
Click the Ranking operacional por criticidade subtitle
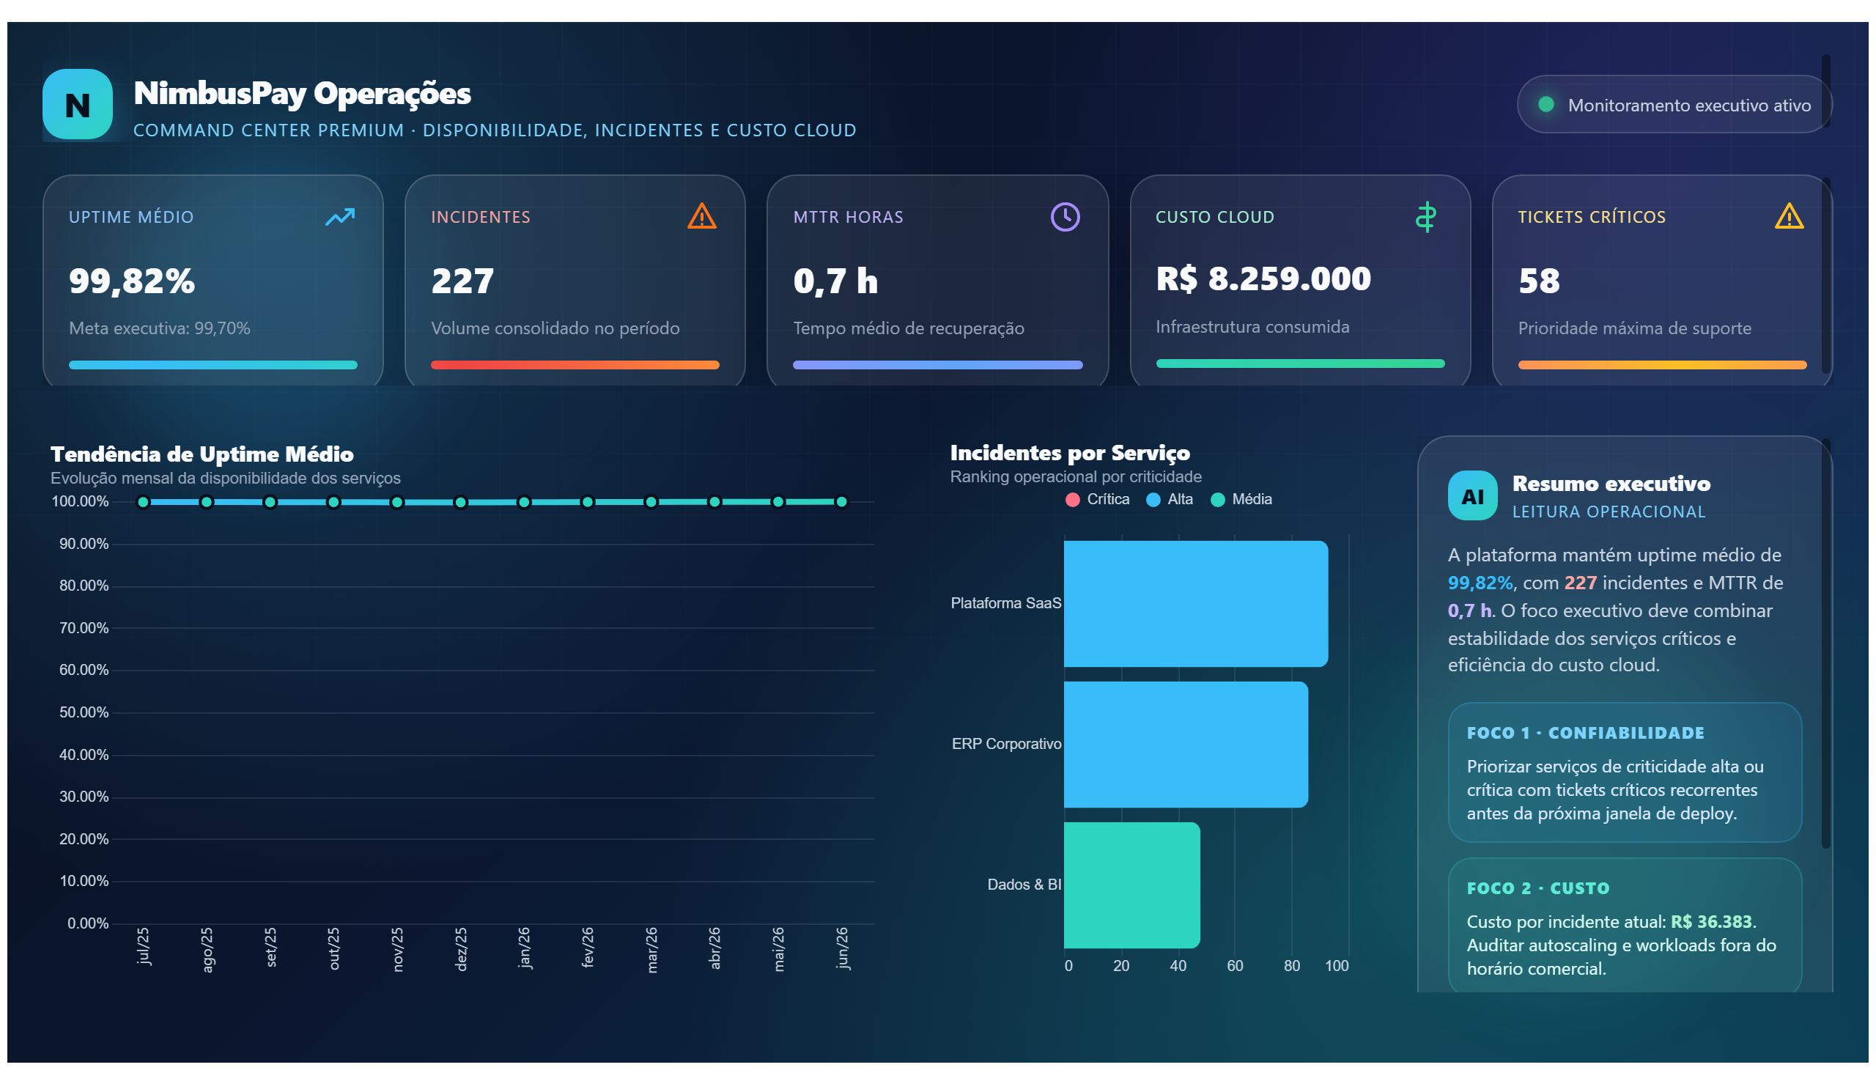tap(1076, 477)
